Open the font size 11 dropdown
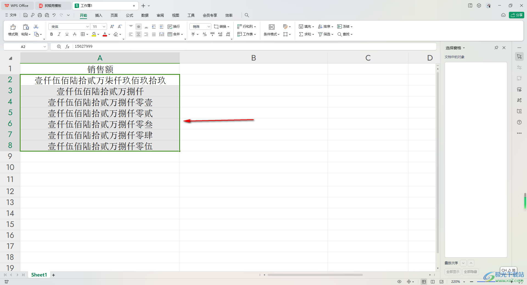Viewport: 527px width, 285px height. pos(104,27)
